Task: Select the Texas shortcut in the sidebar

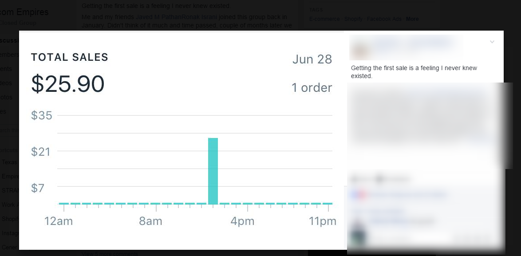Action: [9, 162]
